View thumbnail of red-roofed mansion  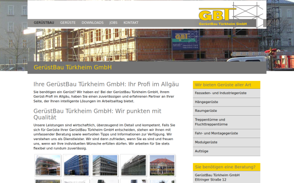click(x=162, y=165)
